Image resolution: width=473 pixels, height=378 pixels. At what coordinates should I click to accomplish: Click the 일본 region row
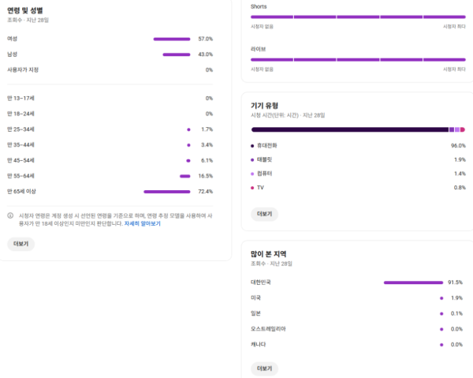[x=356, y=313]
